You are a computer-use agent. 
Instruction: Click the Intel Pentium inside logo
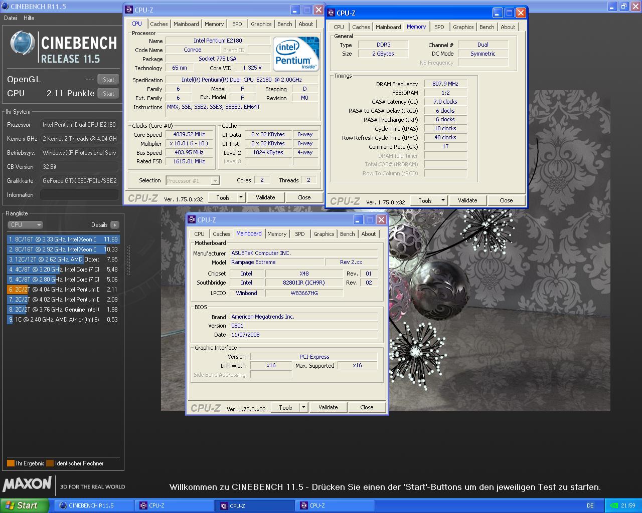pyautogui.click(x=296, y=54)
